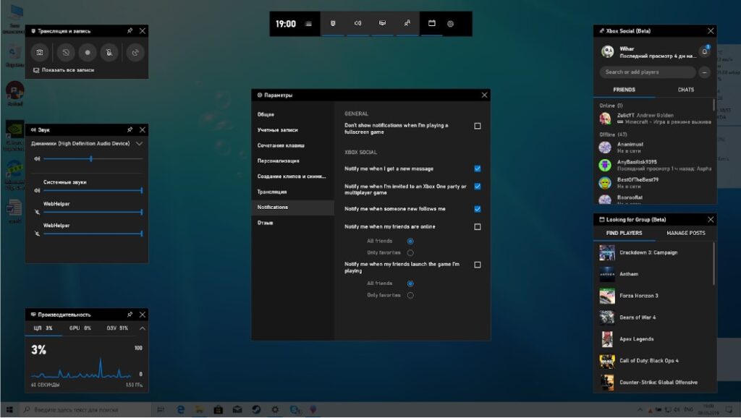Open the Учетные записи settings section
The height and width of the screenshot is (418, 741).
[x=292, y=130]
